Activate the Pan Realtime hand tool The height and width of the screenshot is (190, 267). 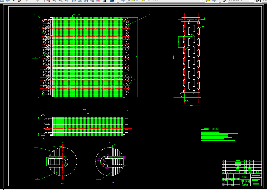(x=48, y=1)
